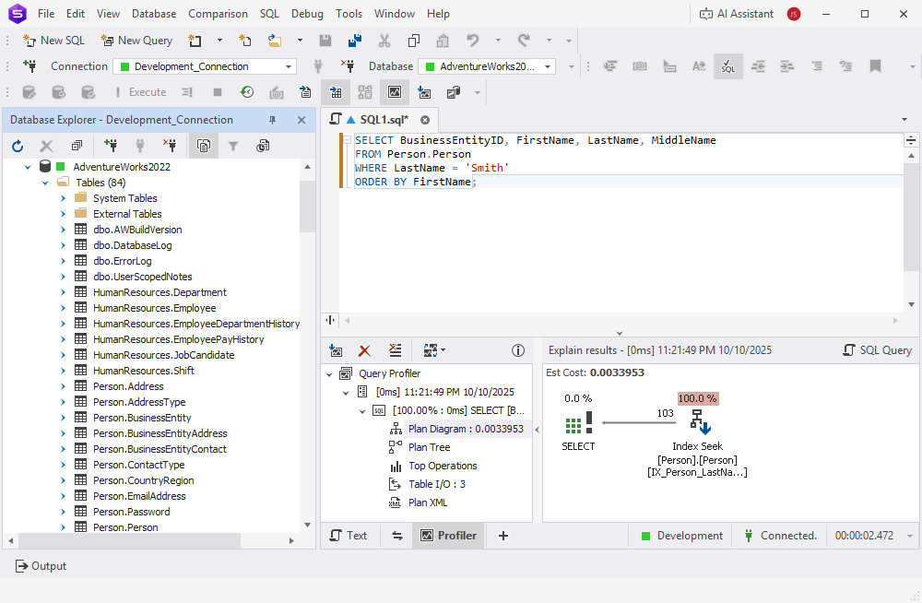
Task: Click the clear profiling history icon with a small red X over lines
Action: click(x=396, y=350)
